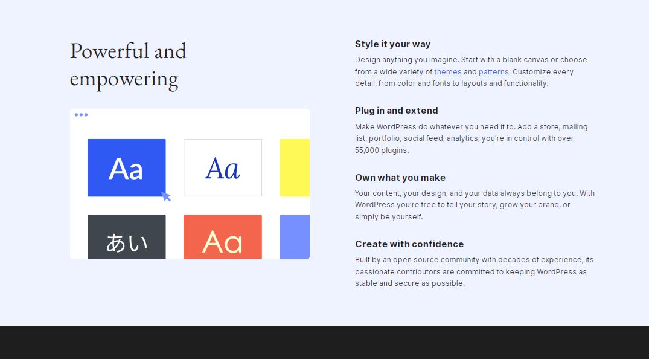Open the patterns link
Image resolution: width=649 pixels, height=359 pixels.
[493, 72]
